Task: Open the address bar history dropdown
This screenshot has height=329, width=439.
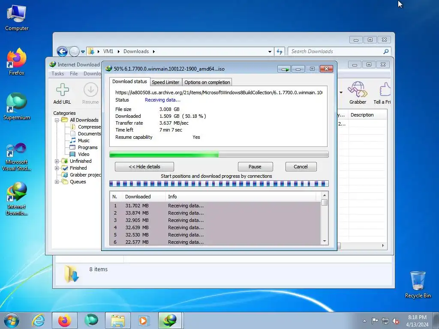Action: (270, 51)
